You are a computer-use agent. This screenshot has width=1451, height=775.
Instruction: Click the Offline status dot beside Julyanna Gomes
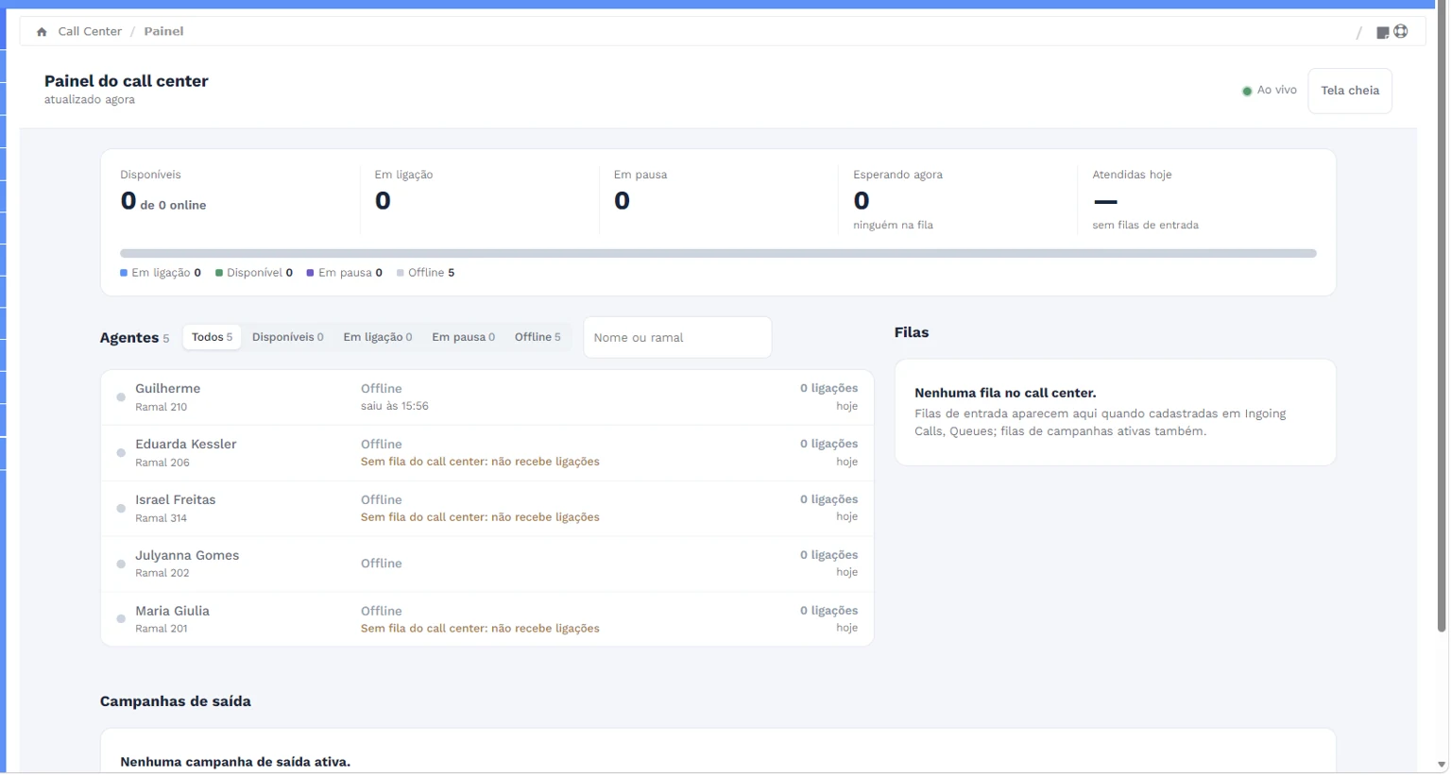coord(121,564)
